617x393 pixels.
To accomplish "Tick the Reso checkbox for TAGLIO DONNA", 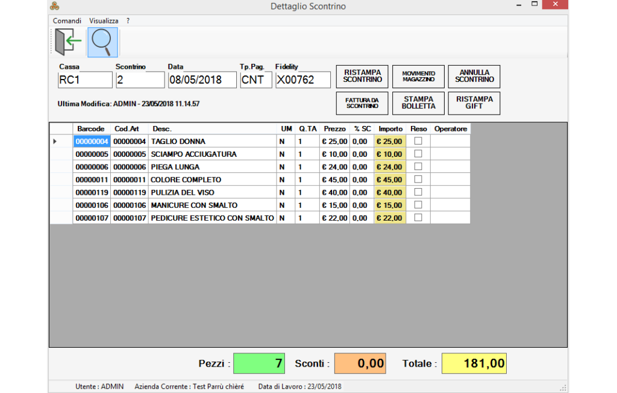I will pyautogui.click(x=418, y=141).
